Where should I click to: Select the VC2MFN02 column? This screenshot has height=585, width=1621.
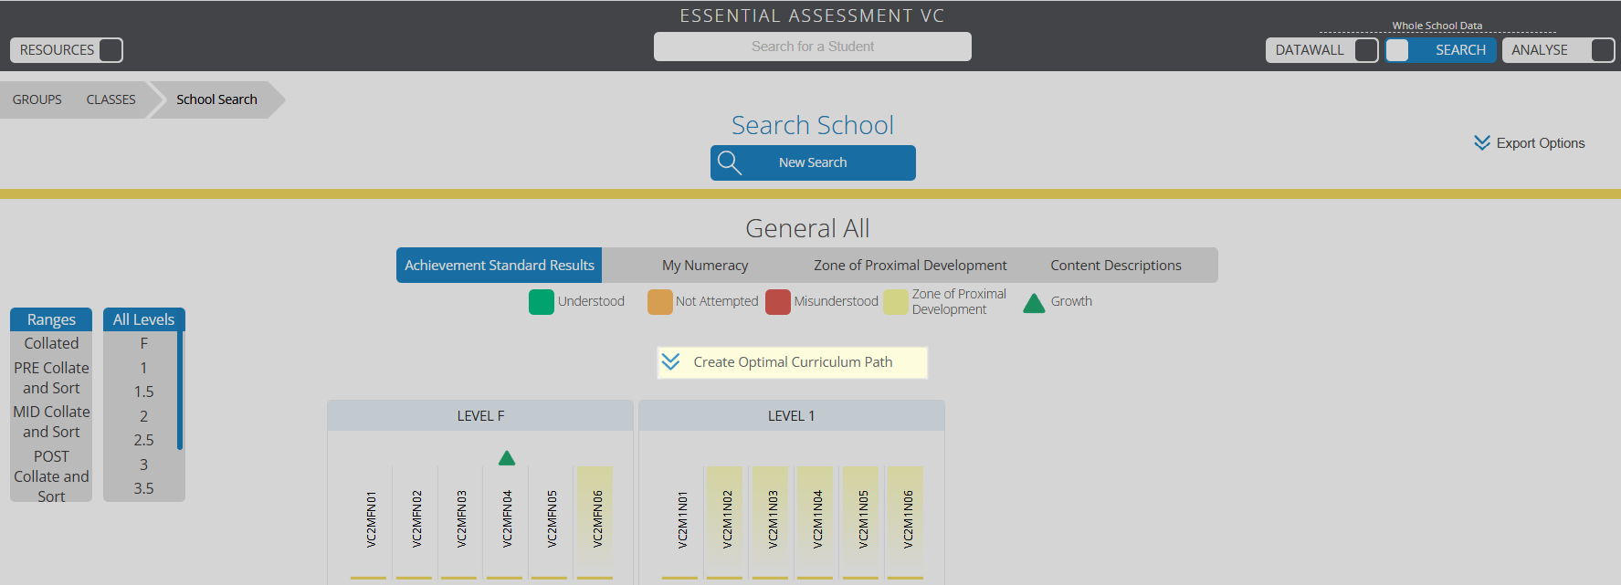[415, 521]
